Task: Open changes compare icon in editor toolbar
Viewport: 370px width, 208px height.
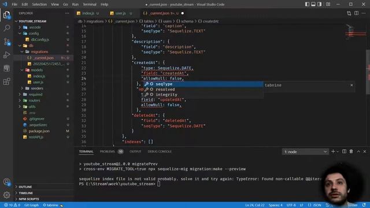Action: click(x=349, y=13)
